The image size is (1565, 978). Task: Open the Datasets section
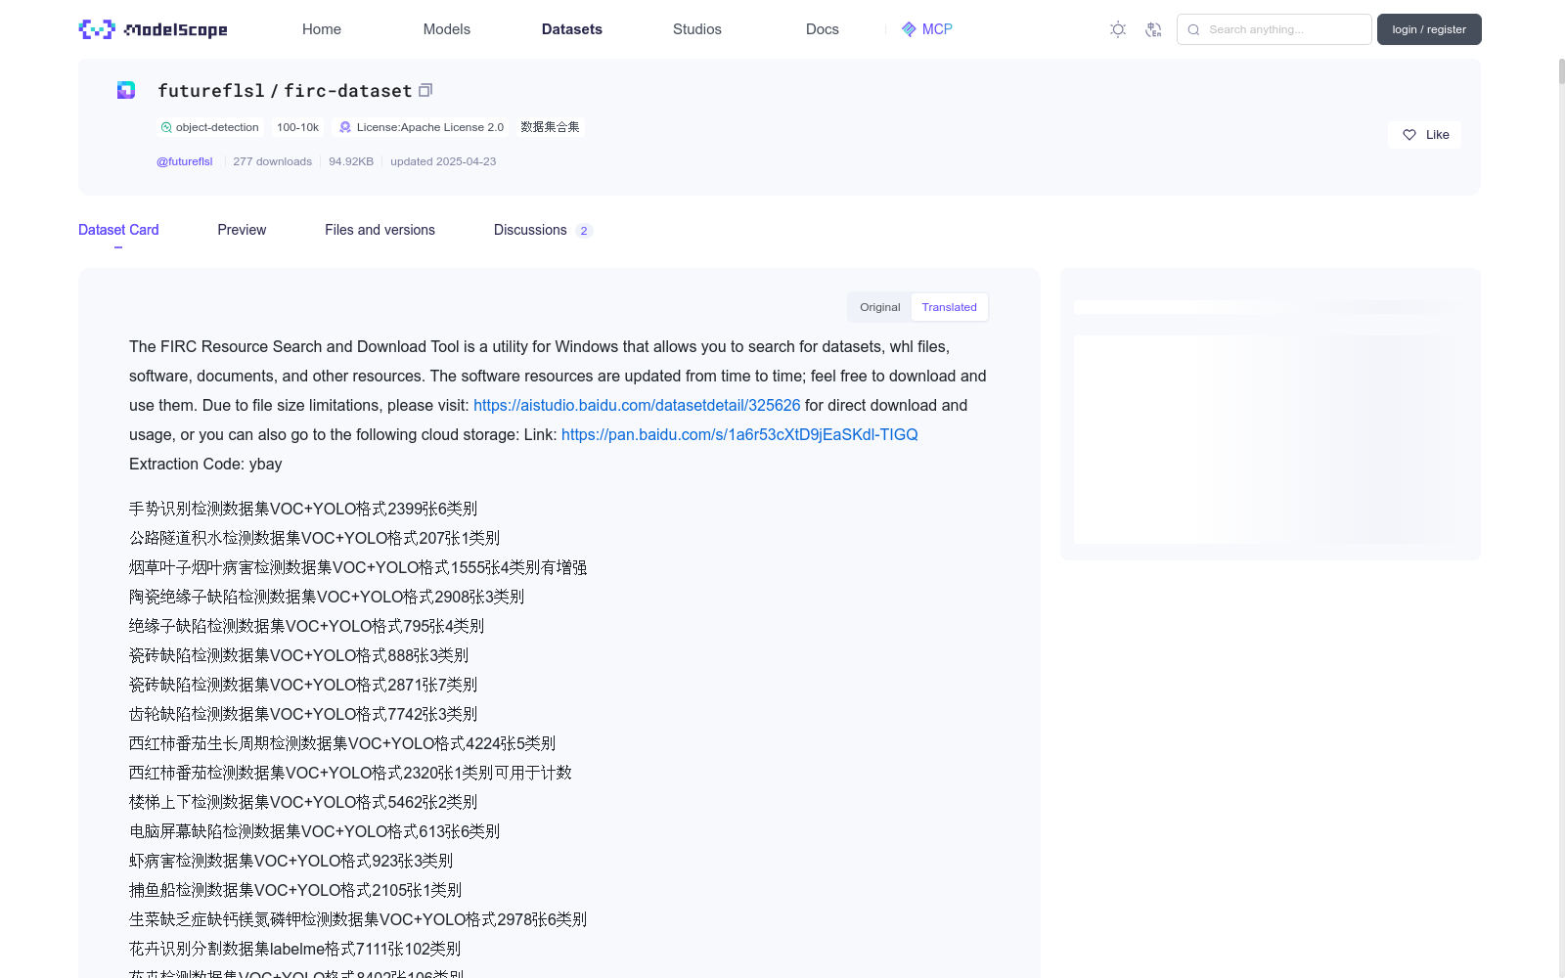point(572,29)
